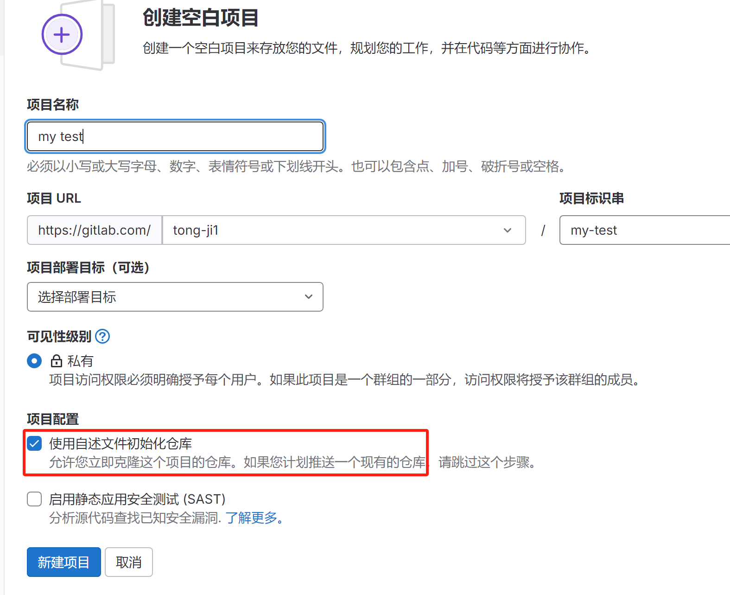This screenshot has height=595, width=730.
Task: Click the 项目名称 label
Action: [53, 105]
